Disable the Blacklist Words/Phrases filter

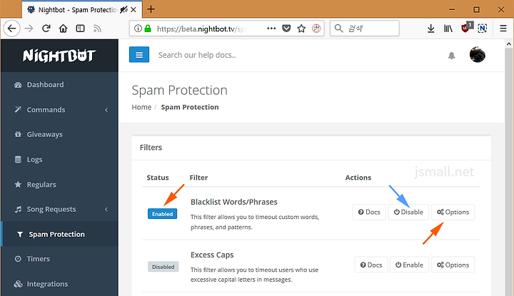pos(408,212)
